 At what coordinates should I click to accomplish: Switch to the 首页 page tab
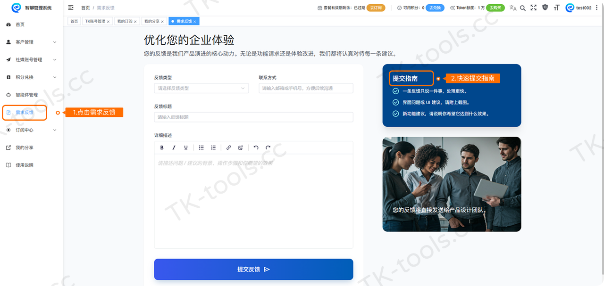[x=74, y=22]
